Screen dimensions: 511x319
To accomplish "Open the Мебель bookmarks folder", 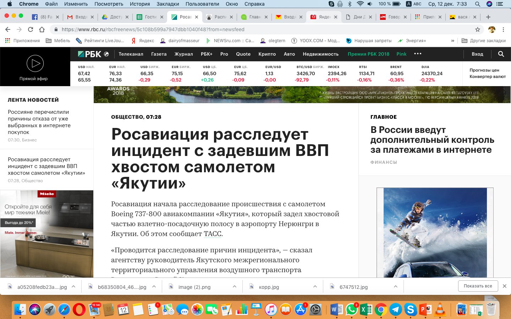I will point(58,41).
